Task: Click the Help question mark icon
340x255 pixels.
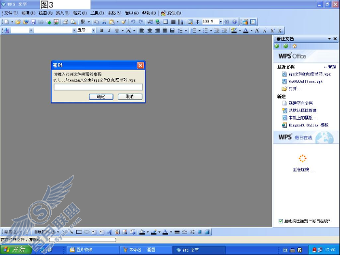Action: (235, 22)
